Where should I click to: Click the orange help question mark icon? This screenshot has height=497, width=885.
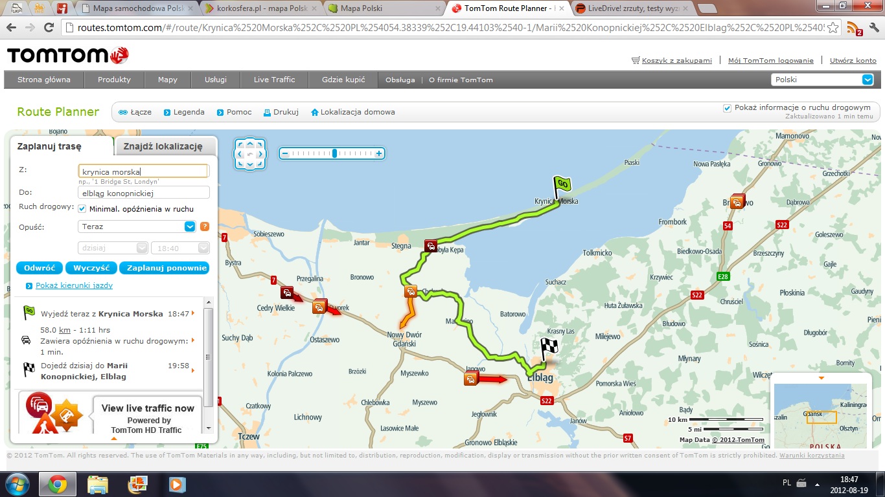point(205,226)
